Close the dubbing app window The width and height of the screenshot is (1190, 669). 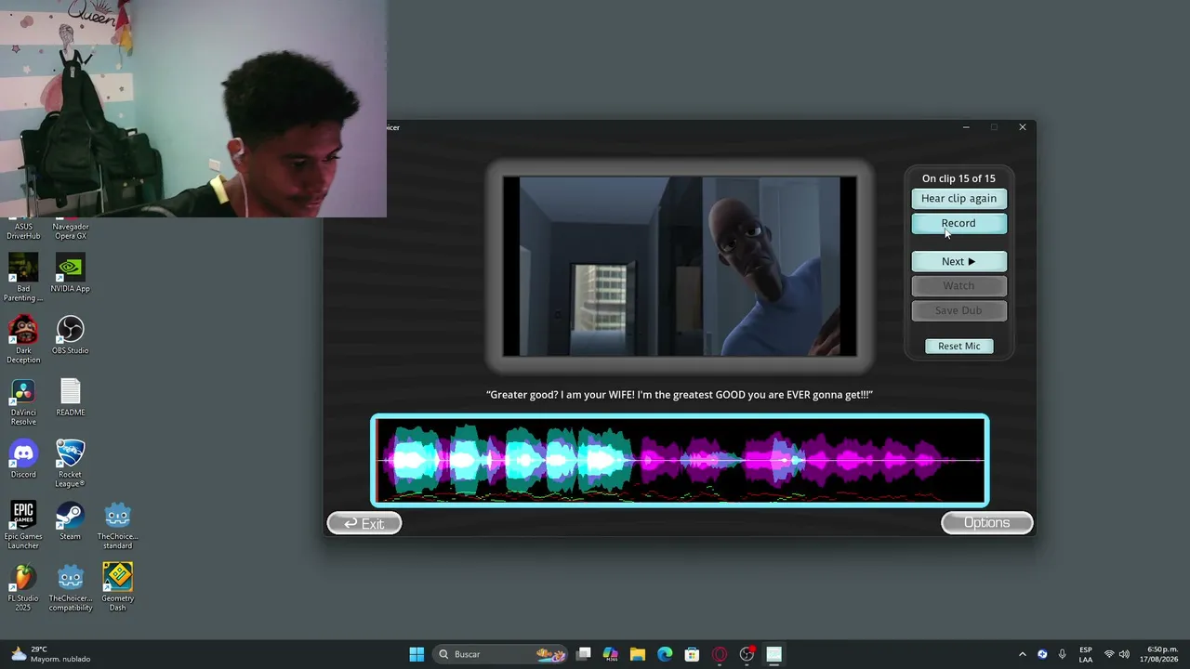point(1023,127)
